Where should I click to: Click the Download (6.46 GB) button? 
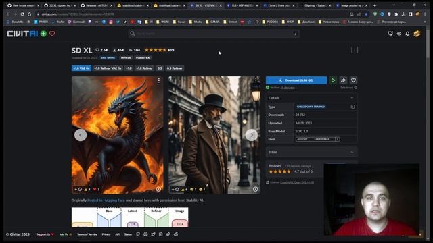coord(296,80)
